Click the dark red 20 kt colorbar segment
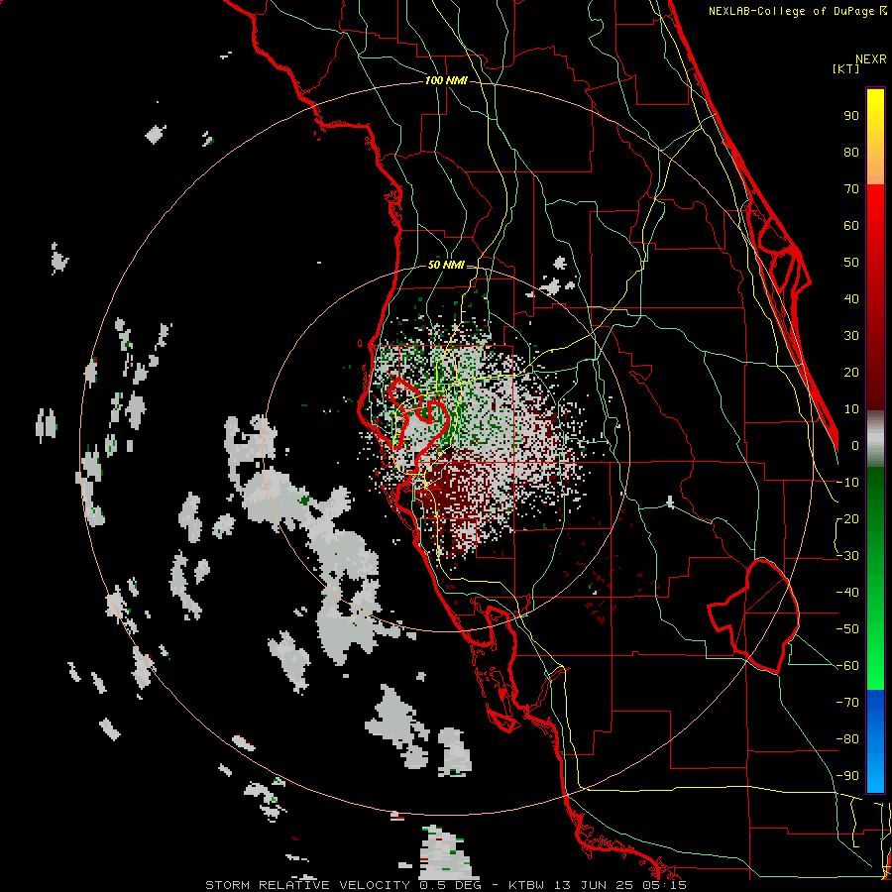The width and height of the screenshot is (892, 892). [875, 373]
